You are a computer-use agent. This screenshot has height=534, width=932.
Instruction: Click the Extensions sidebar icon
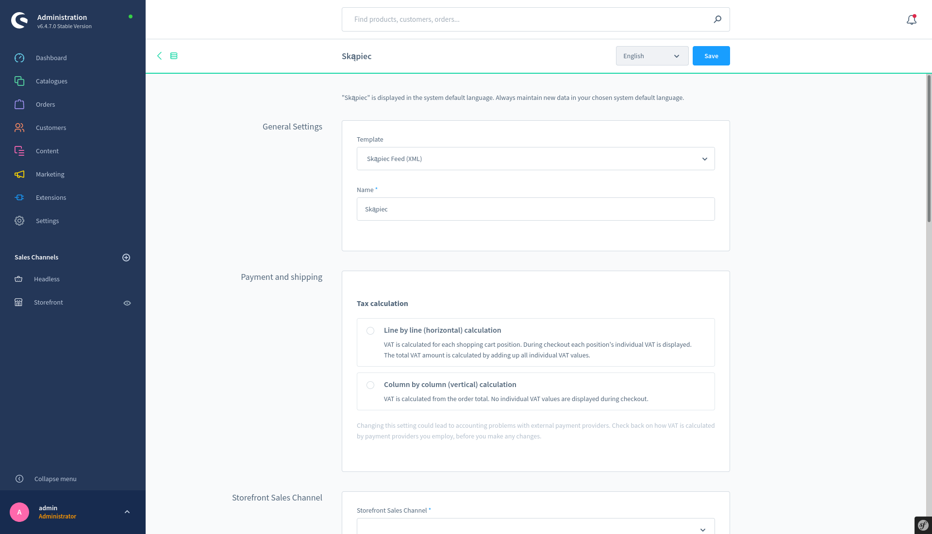[x=19, y=197]
